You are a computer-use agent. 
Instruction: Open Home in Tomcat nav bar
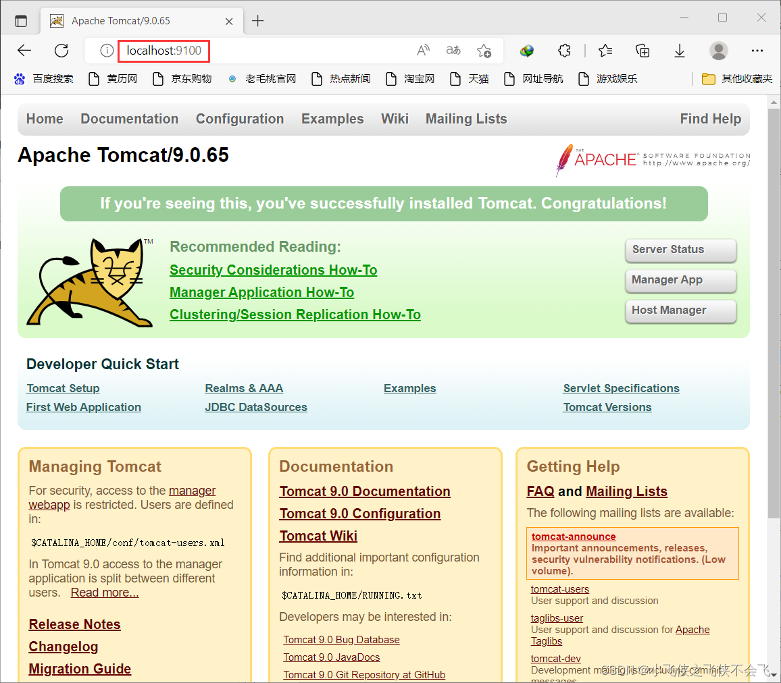[x=45, y=119]
